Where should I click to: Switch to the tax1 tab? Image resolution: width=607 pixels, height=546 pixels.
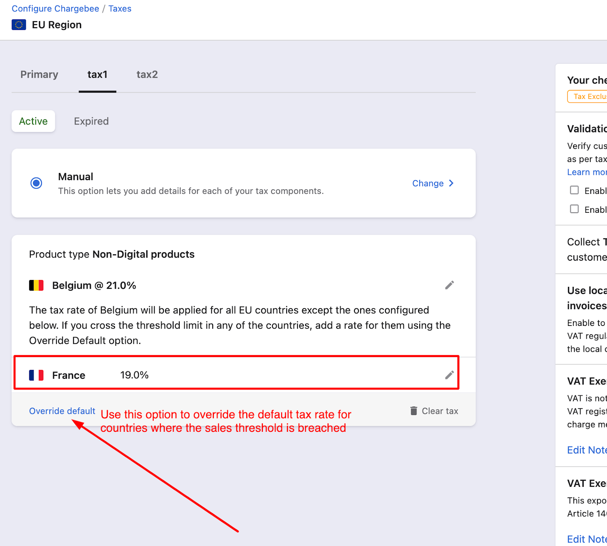(97, 74)
